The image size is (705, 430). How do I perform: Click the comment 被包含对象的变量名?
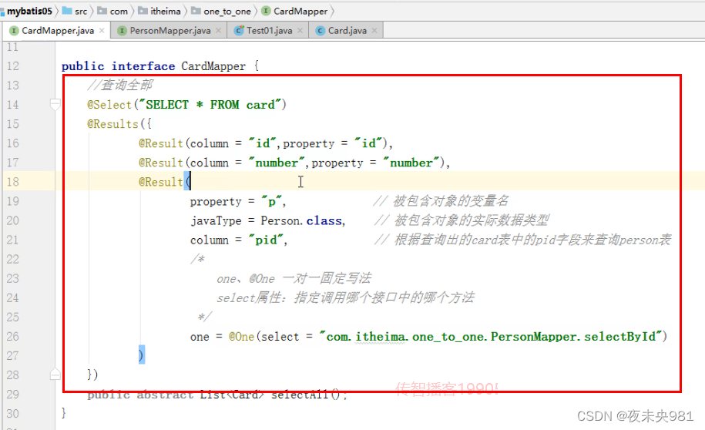coord(441,201)
